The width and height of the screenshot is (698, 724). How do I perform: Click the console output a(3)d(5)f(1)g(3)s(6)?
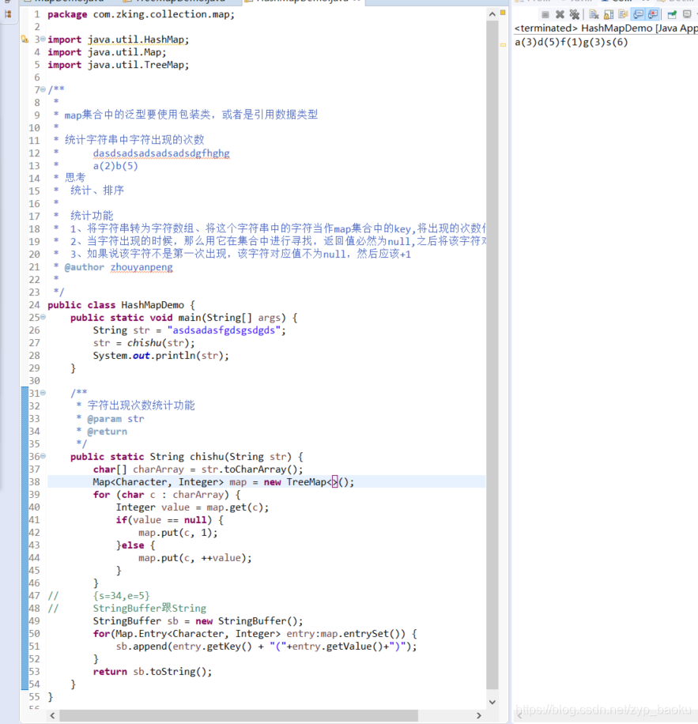(571, 43)
